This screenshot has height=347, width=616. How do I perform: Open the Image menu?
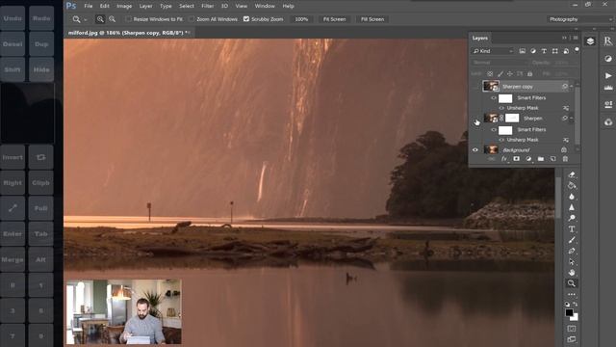124,6
